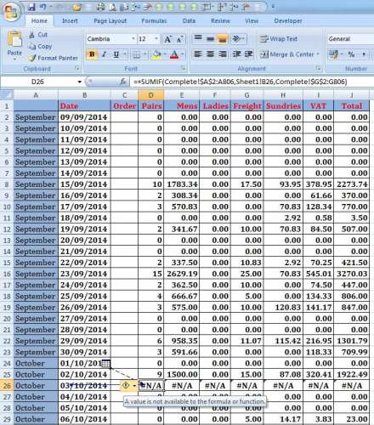Screen dimensions: 374x425
Task: Increase cell indent
Action: coord(248,54)
